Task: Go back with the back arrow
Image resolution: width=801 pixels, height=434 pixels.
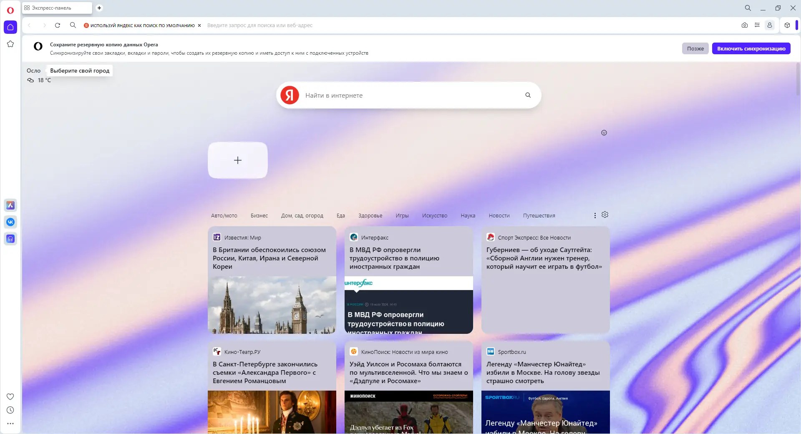Action: tap(29, 25)
